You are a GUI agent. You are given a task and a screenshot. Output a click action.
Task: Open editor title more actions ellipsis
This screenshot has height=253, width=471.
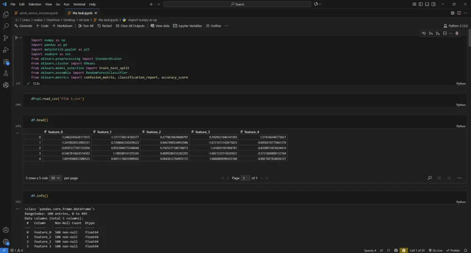(465, 13)
